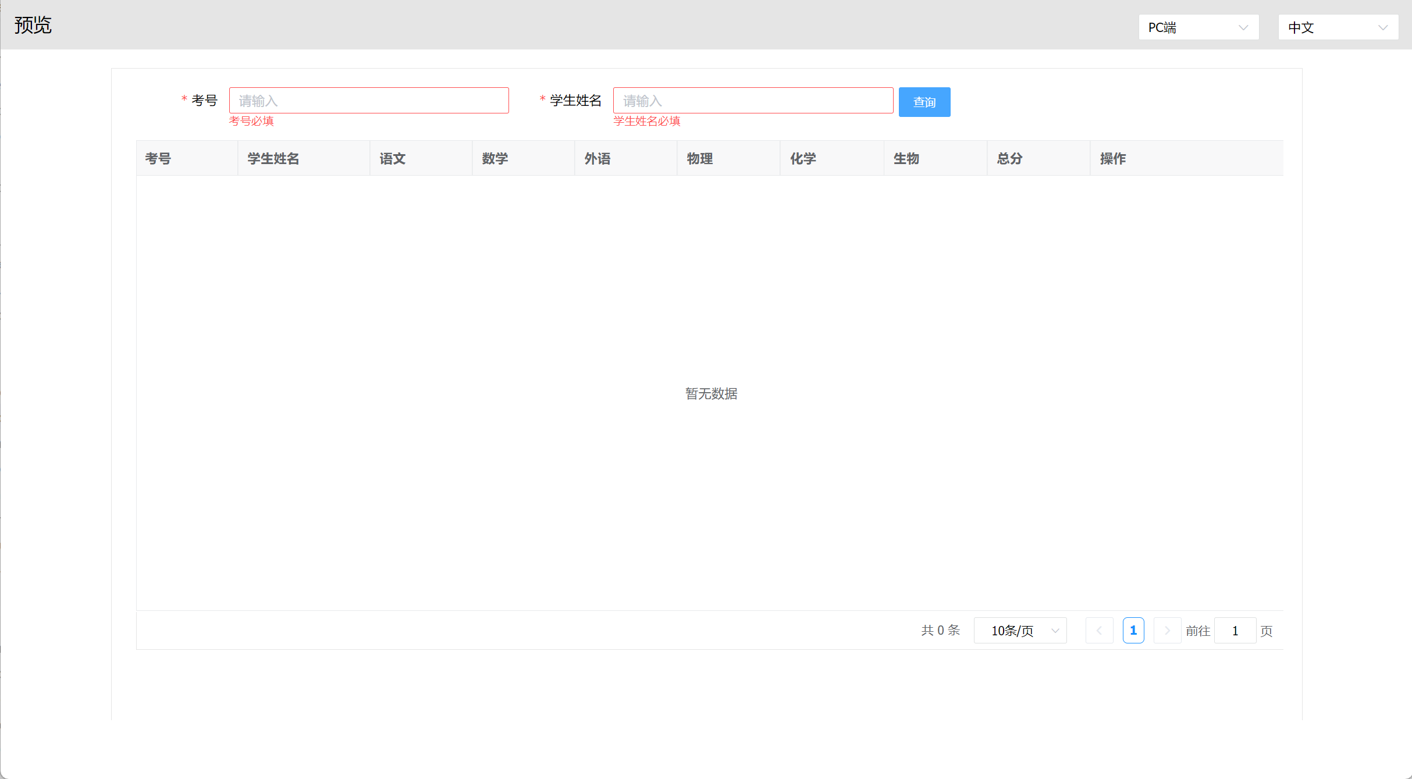
Task: Click the 语文 column header
Action: pos(393,158)
